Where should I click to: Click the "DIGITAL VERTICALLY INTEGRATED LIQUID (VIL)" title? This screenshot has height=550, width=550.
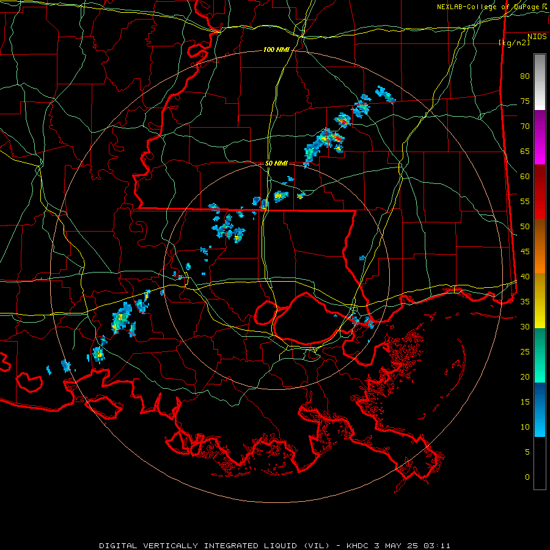pyautogui.click(x=214, y=546)
